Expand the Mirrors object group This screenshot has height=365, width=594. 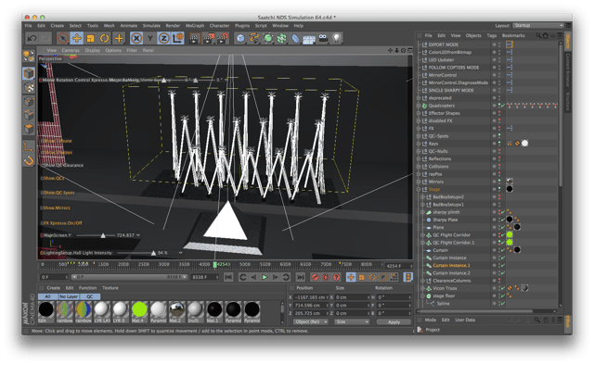pos(419,182)
